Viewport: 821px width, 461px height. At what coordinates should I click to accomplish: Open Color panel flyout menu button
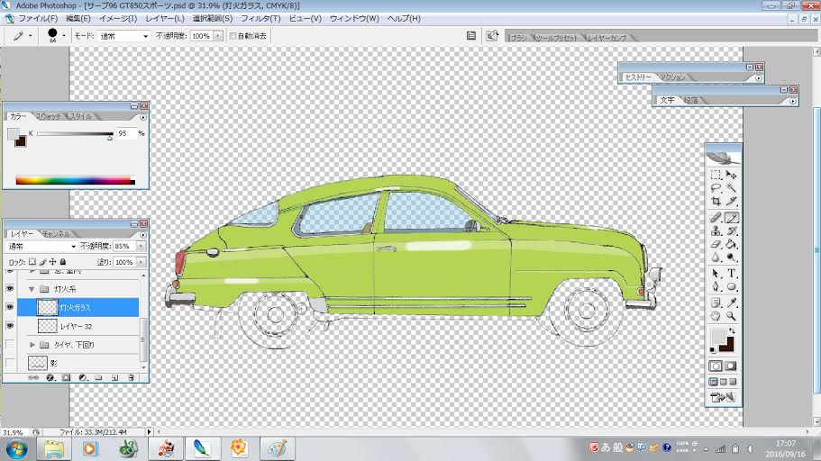[x=143, y=117]
